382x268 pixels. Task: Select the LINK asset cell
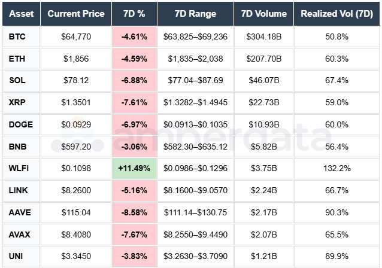[21, 191]
